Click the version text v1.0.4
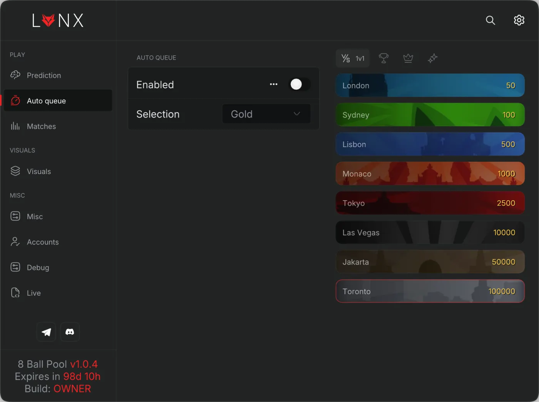539x402 pixels. pyautogui.click(x=84, y=364)
